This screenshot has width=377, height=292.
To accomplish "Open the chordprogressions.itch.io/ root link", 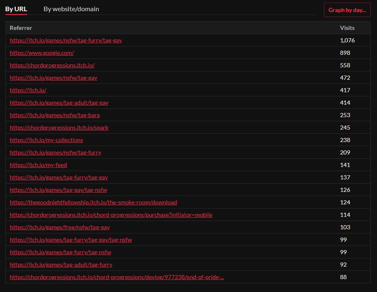I will point(52,66).
